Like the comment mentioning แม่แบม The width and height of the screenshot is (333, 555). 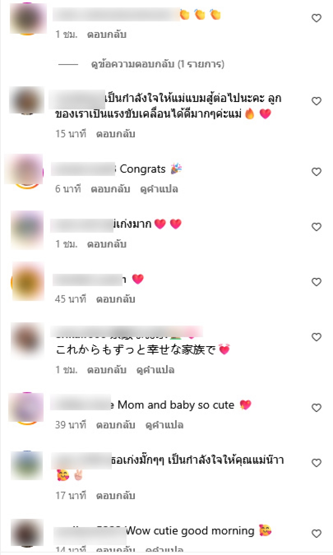tap(317, 101)
